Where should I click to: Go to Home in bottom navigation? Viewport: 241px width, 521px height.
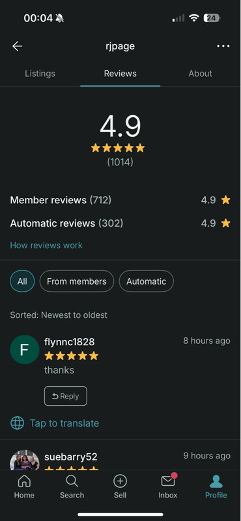pos(24,486)
